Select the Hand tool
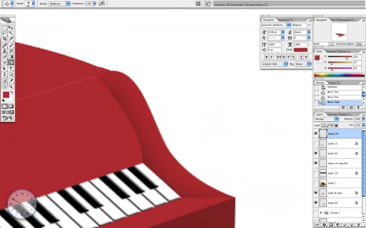The width and height of the screenshot is (366, 228). point(4,86)
